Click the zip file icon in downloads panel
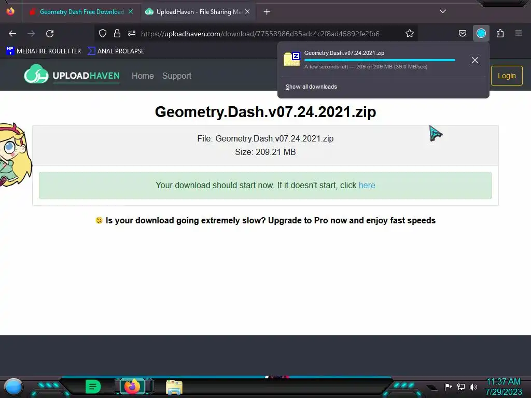 [x=291, y=59]
